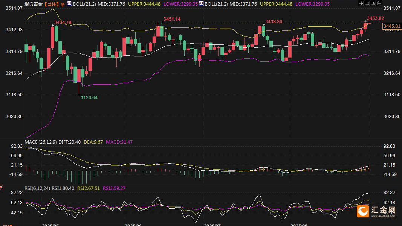Click the RSI(6,12,24) indicator label

point(37,188)
